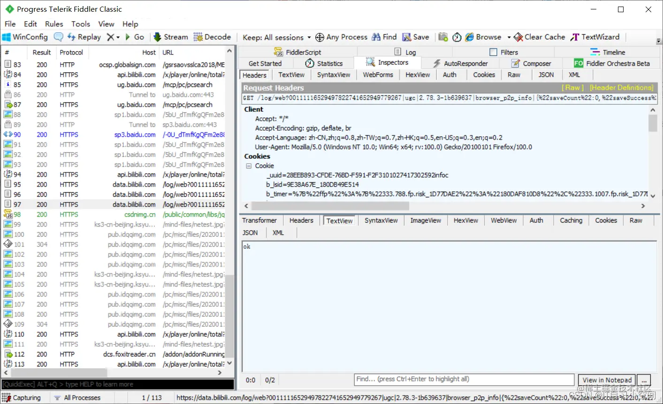Open the Browse dropdown arrow

(x=509, y=38)
